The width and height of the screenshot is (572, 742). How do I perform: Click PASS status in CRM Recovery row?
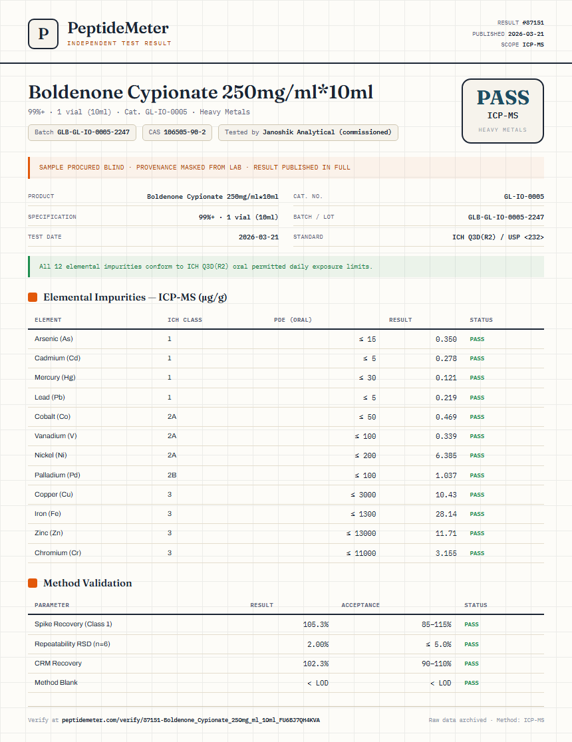(x=472, y=664)
